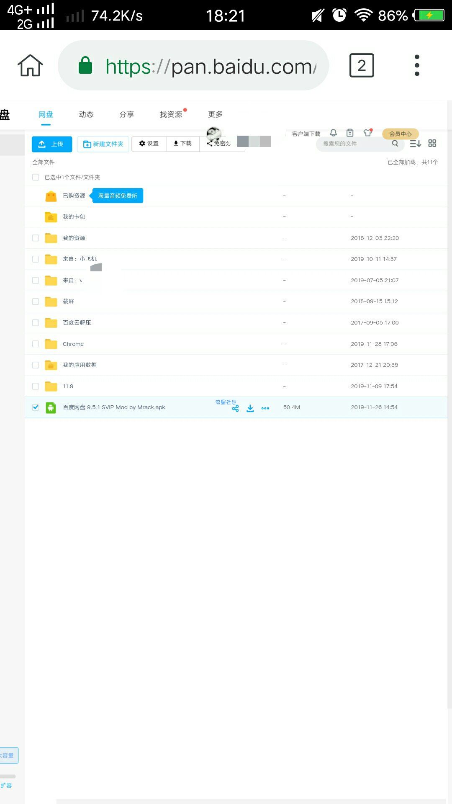Check the 我的资源 folder checkbox

36,238
